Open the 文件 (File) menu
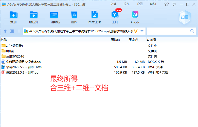Viewport: 198px width, 127px height. (x=113, y=4)
